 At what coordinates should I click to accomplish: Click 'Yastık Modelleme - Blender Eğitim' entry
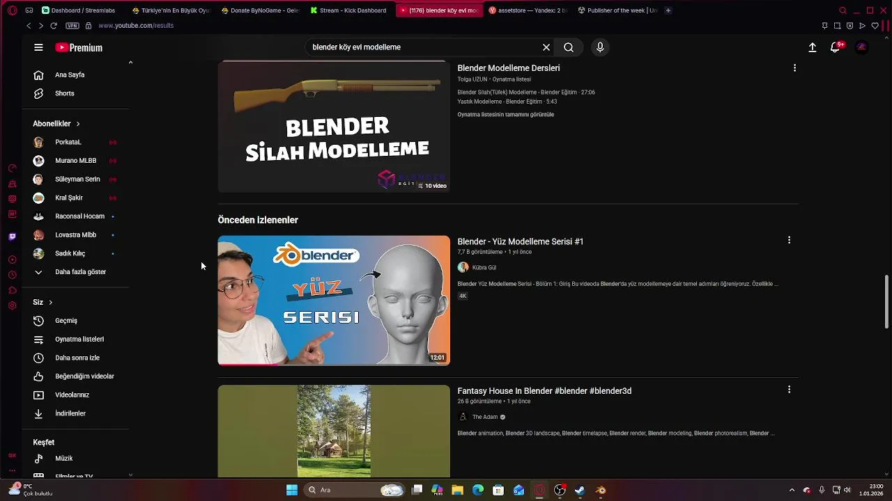507,102
